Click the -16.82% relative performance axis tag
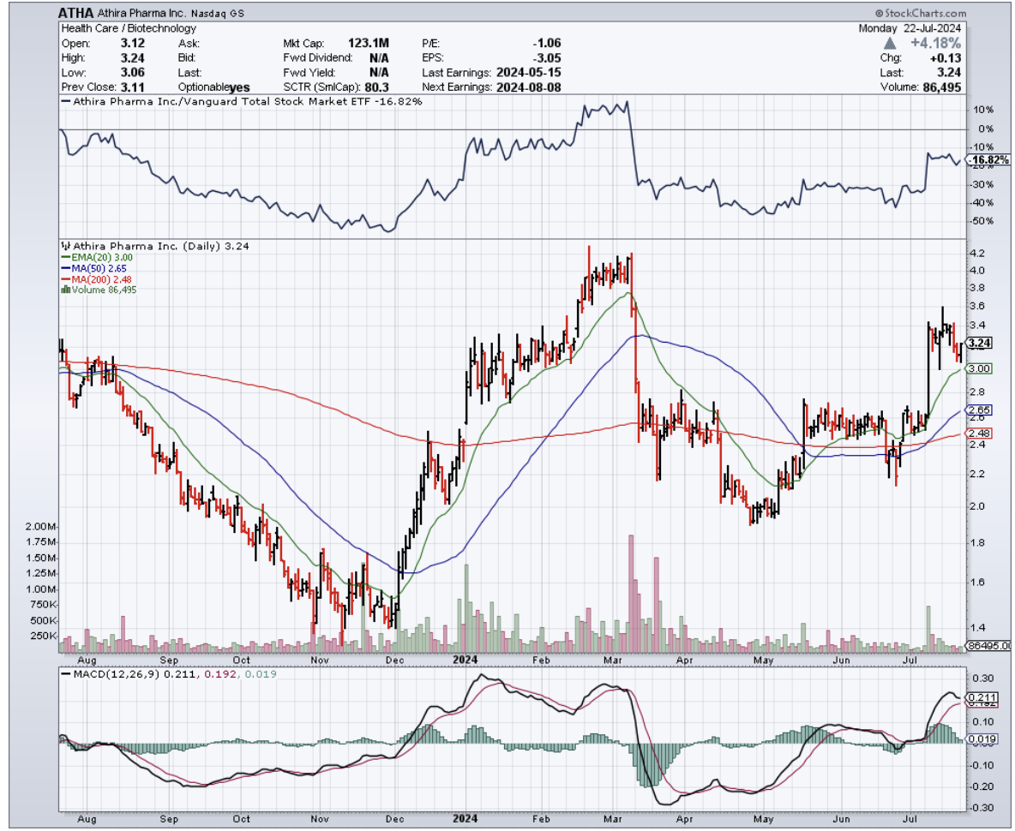This screenshot has height=831, width=1015. pos(989,160)
